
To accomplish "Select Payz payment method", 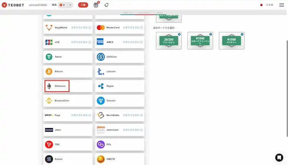I will point(68,115).
